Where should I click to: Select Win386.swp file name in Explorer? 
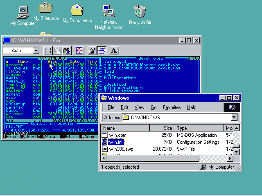click(121, 149)
